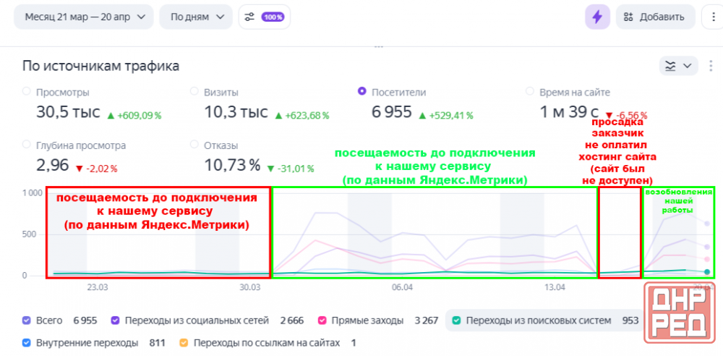Click the widget drag handle above the title
The height and width of the screenshot is (356, 723).
(x=377, y=46)
